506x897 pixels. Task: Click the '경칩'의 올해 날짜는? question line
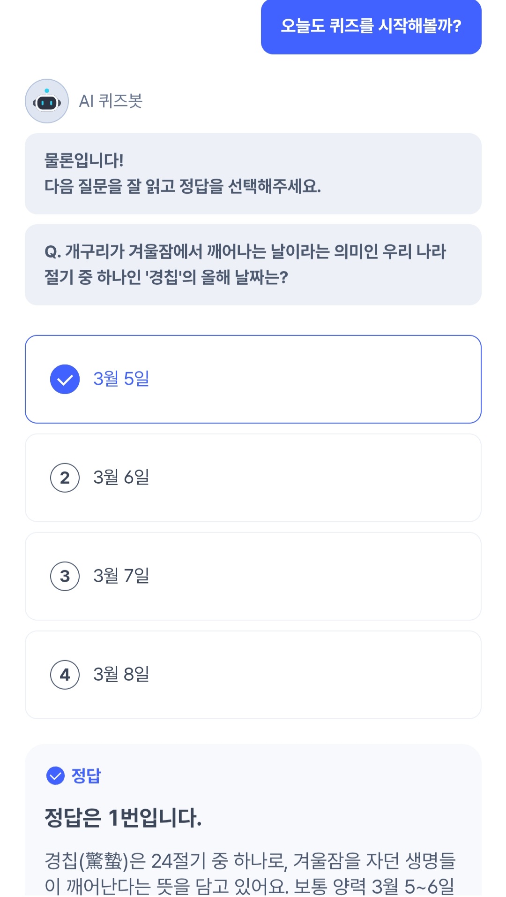[166, 277]
